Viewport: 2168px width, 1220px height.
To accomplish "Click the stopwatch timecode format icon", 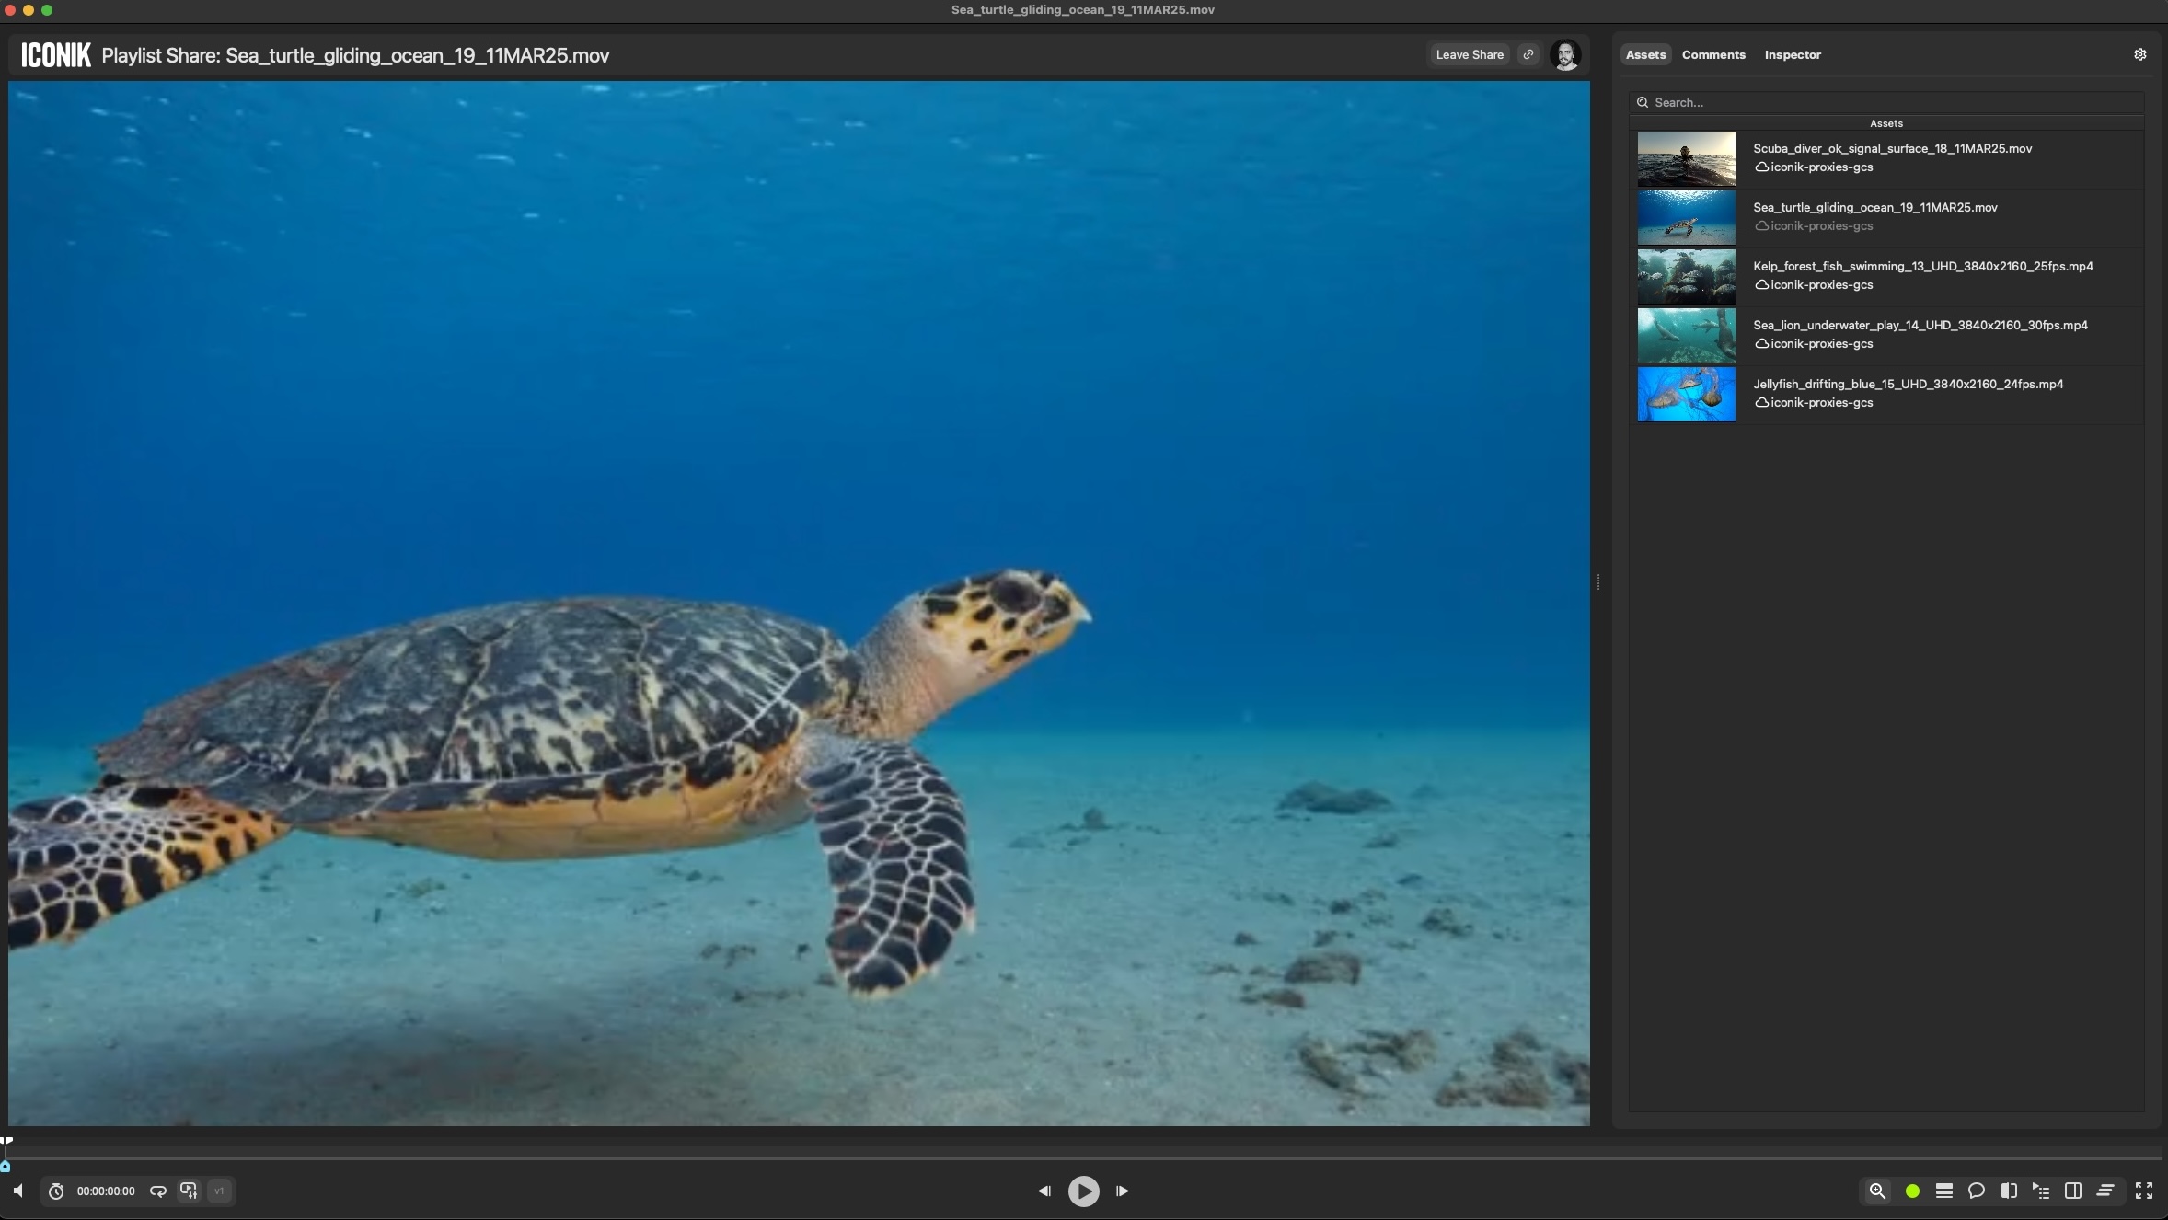I will click(x=56, y=1191).
